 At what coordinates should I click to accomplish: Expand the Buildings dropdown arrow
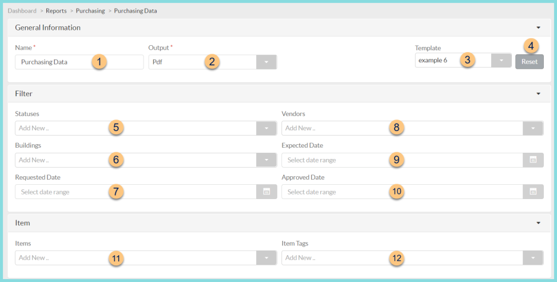(266, 160)
